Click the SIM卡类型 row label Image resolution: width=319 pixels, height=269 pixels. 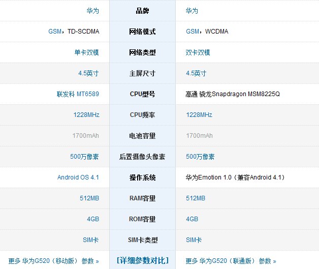143,240
